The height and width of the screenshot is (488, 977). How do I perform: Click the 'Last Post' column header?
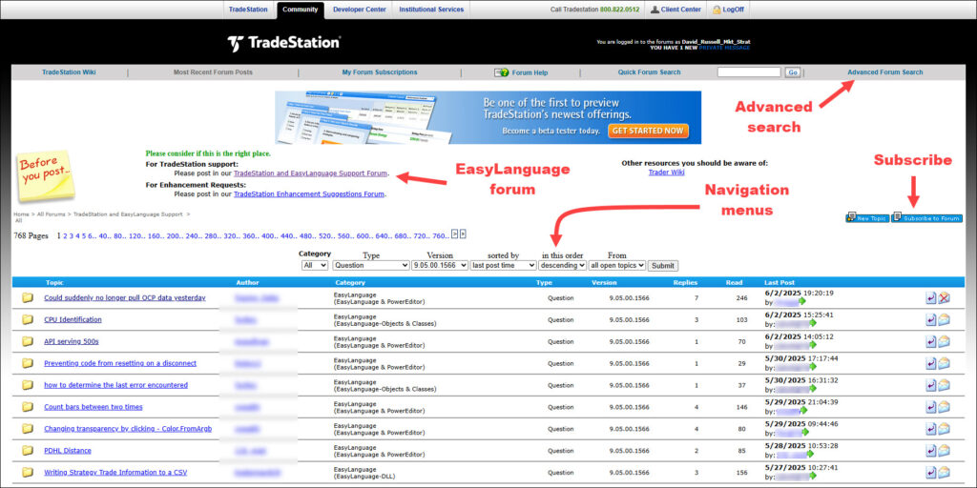tap(780, 282)
